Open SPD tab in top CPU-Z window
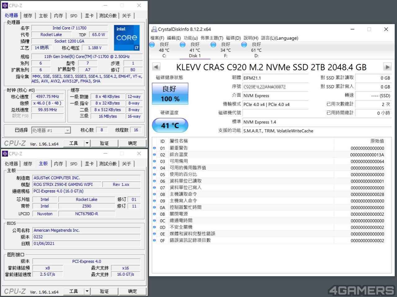397x297 pixels. click(x=74, y=16)
